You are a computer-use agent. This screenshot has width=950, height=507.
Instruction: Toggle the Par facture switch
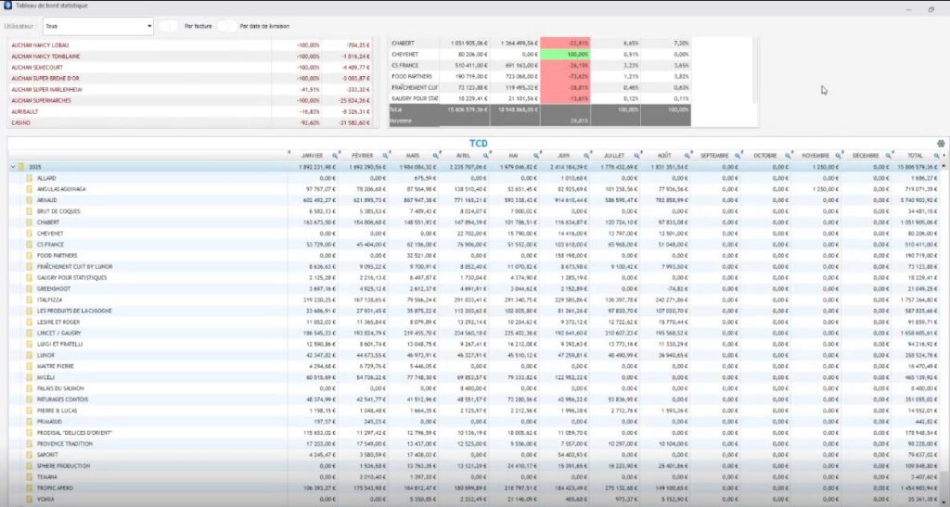tap(169, 26)
